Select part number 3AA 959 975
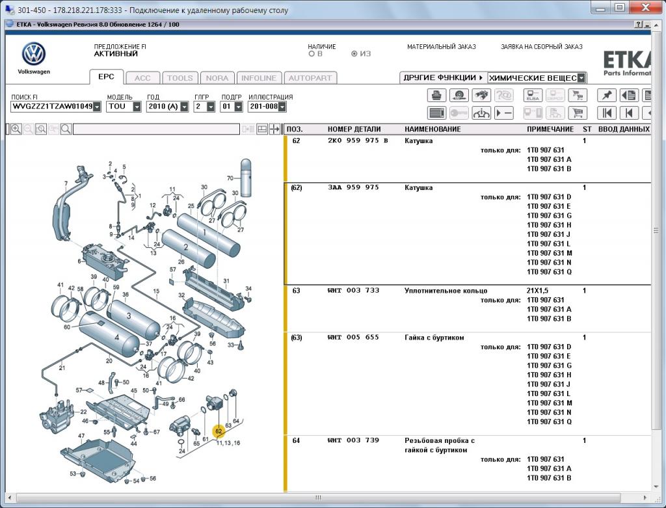The height and width of the screenshot is (508, 666). [x=353, y=187]
